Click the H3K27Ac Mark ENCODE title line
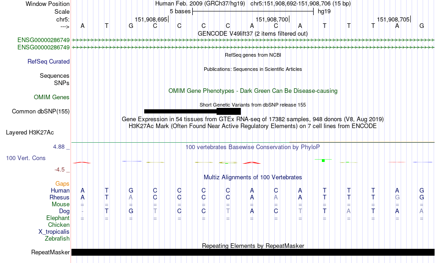435x263 pixels. [253, 126]
